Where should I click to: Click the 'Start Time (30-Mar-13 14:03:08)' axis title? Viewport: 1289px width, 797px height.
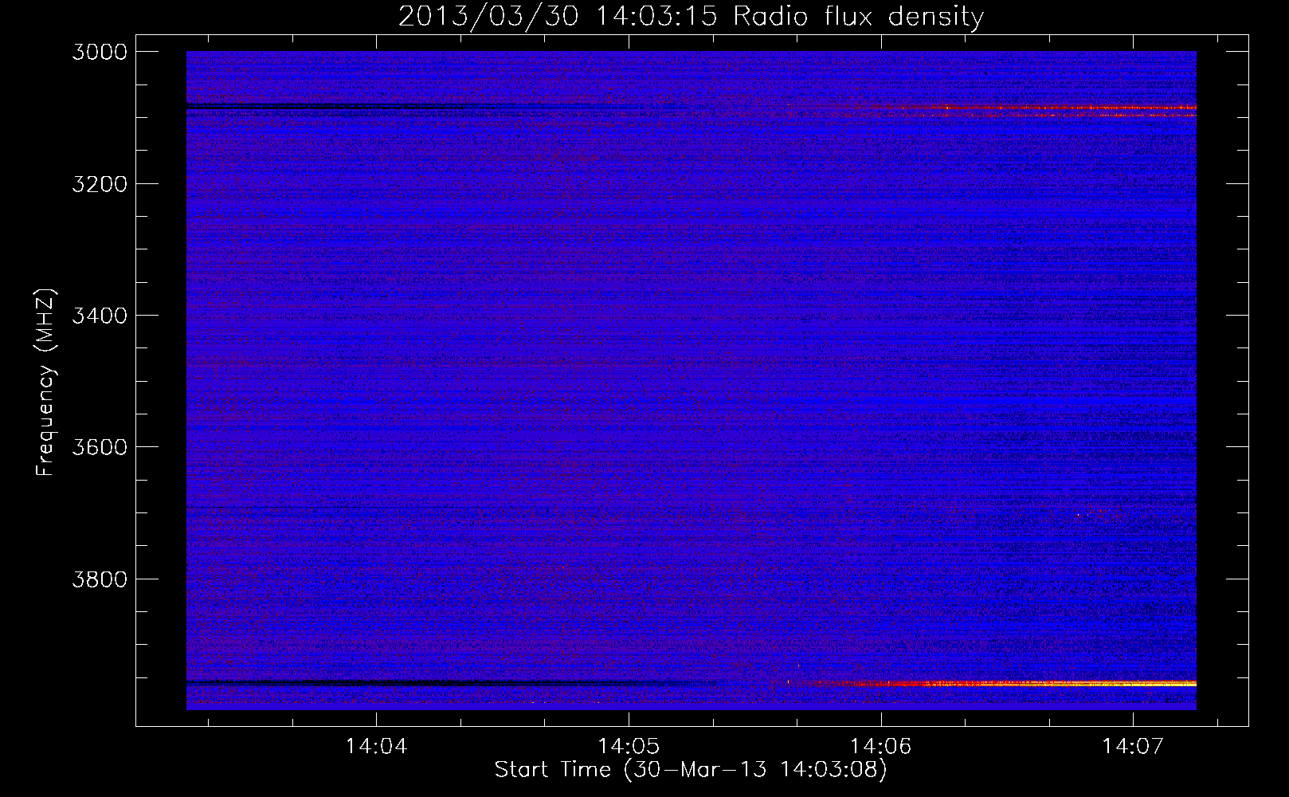click(x=691, y=770)
